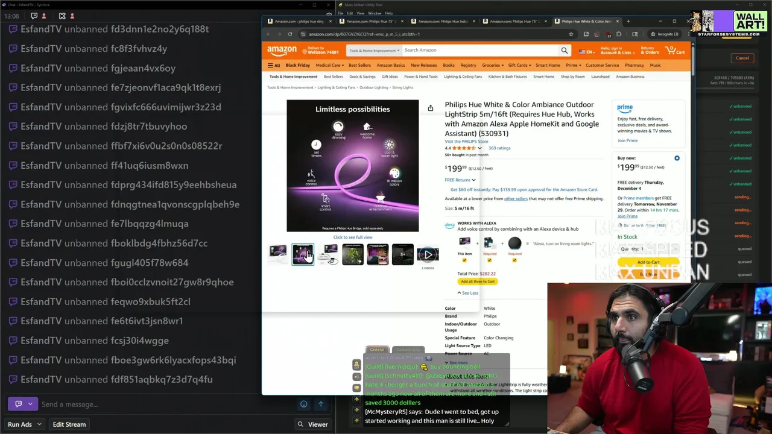
Task: Open the Medical Care dropdown
Action: click(330, 65)
